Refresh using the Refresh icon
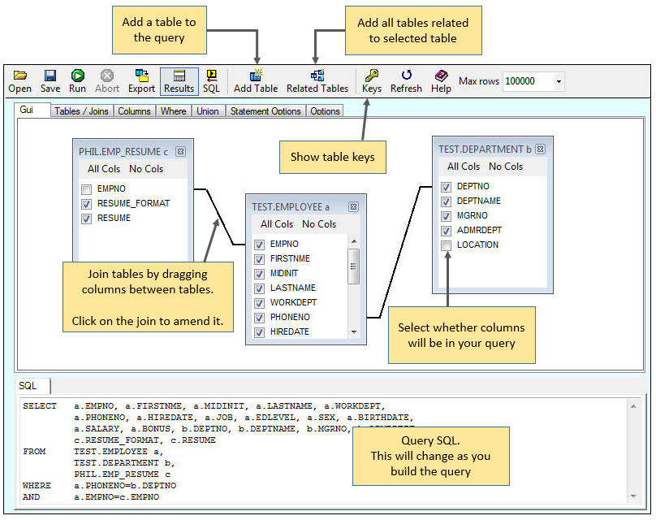The height and width of the screenshot is (520, 656). 406,76
